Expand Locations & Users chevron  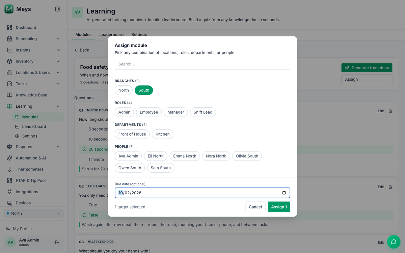[x=58, y=73]
